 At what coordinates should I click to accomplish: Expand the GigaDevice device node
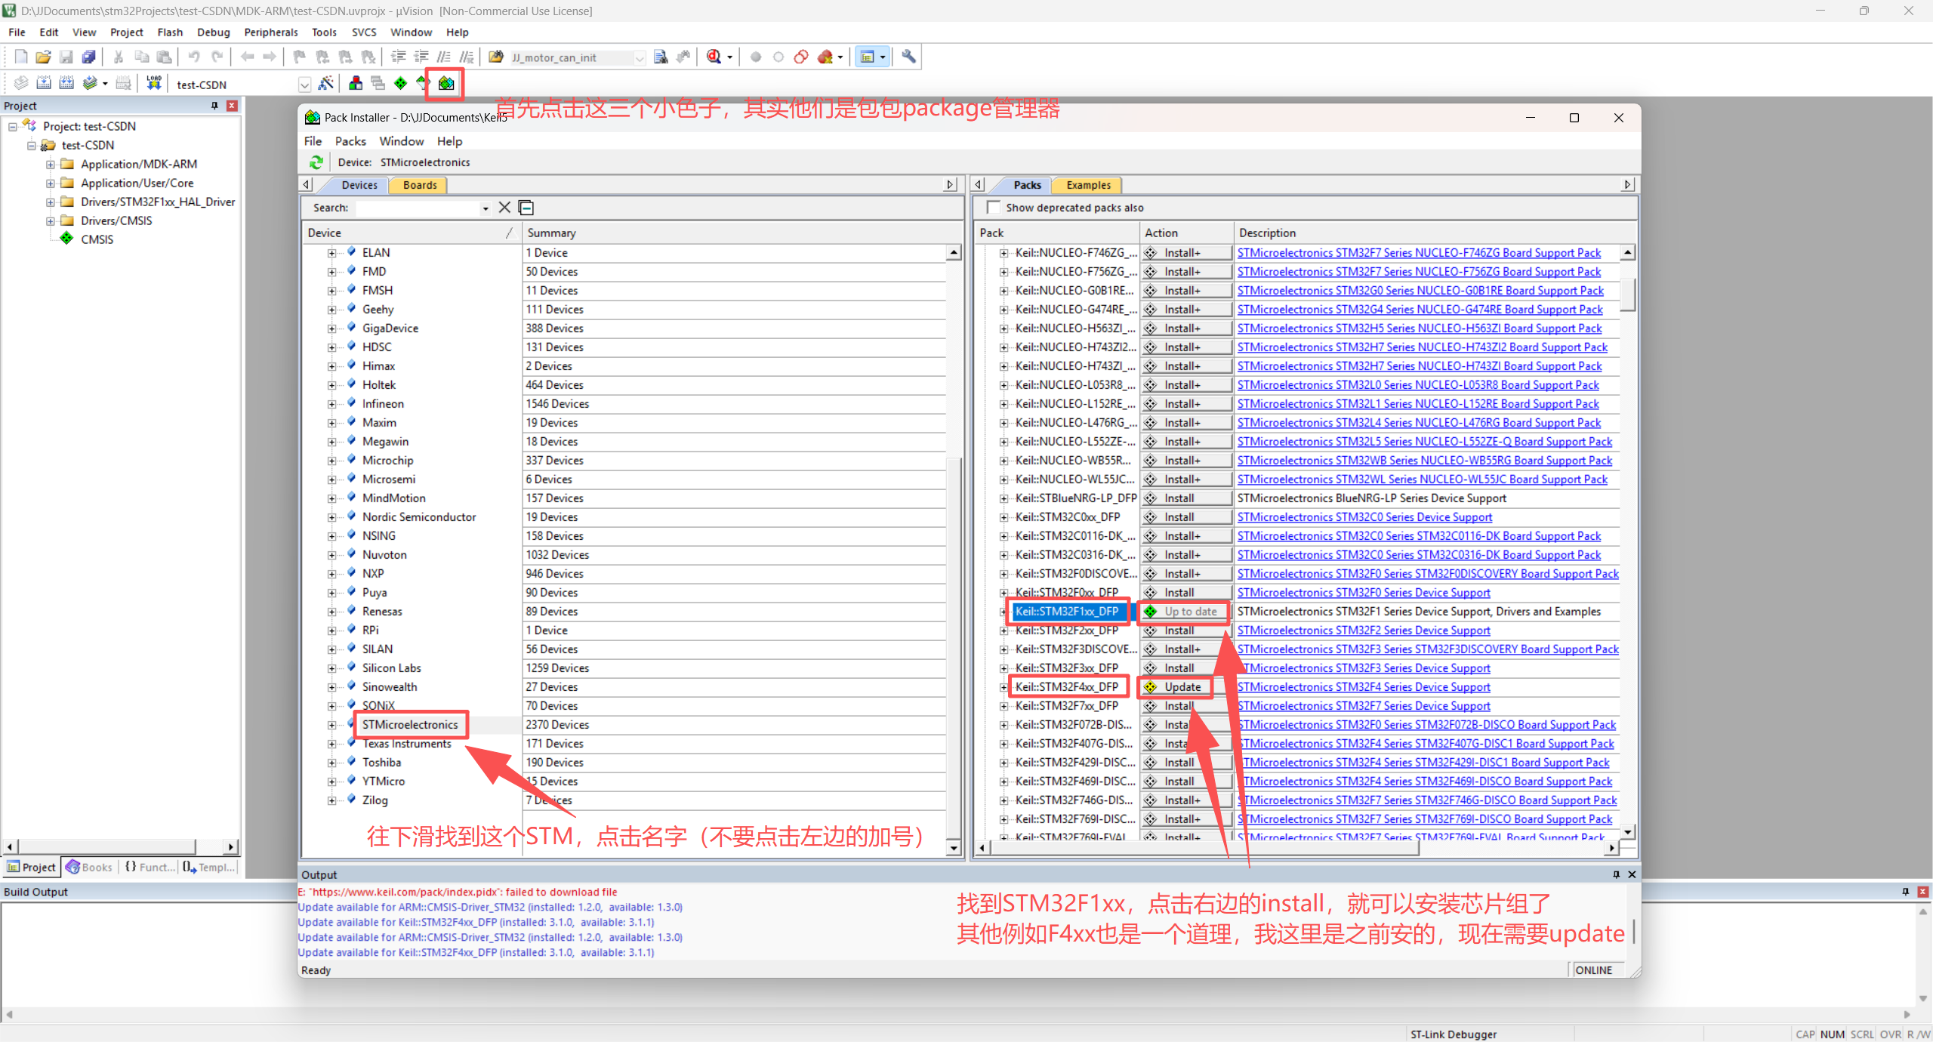point(331,328)
